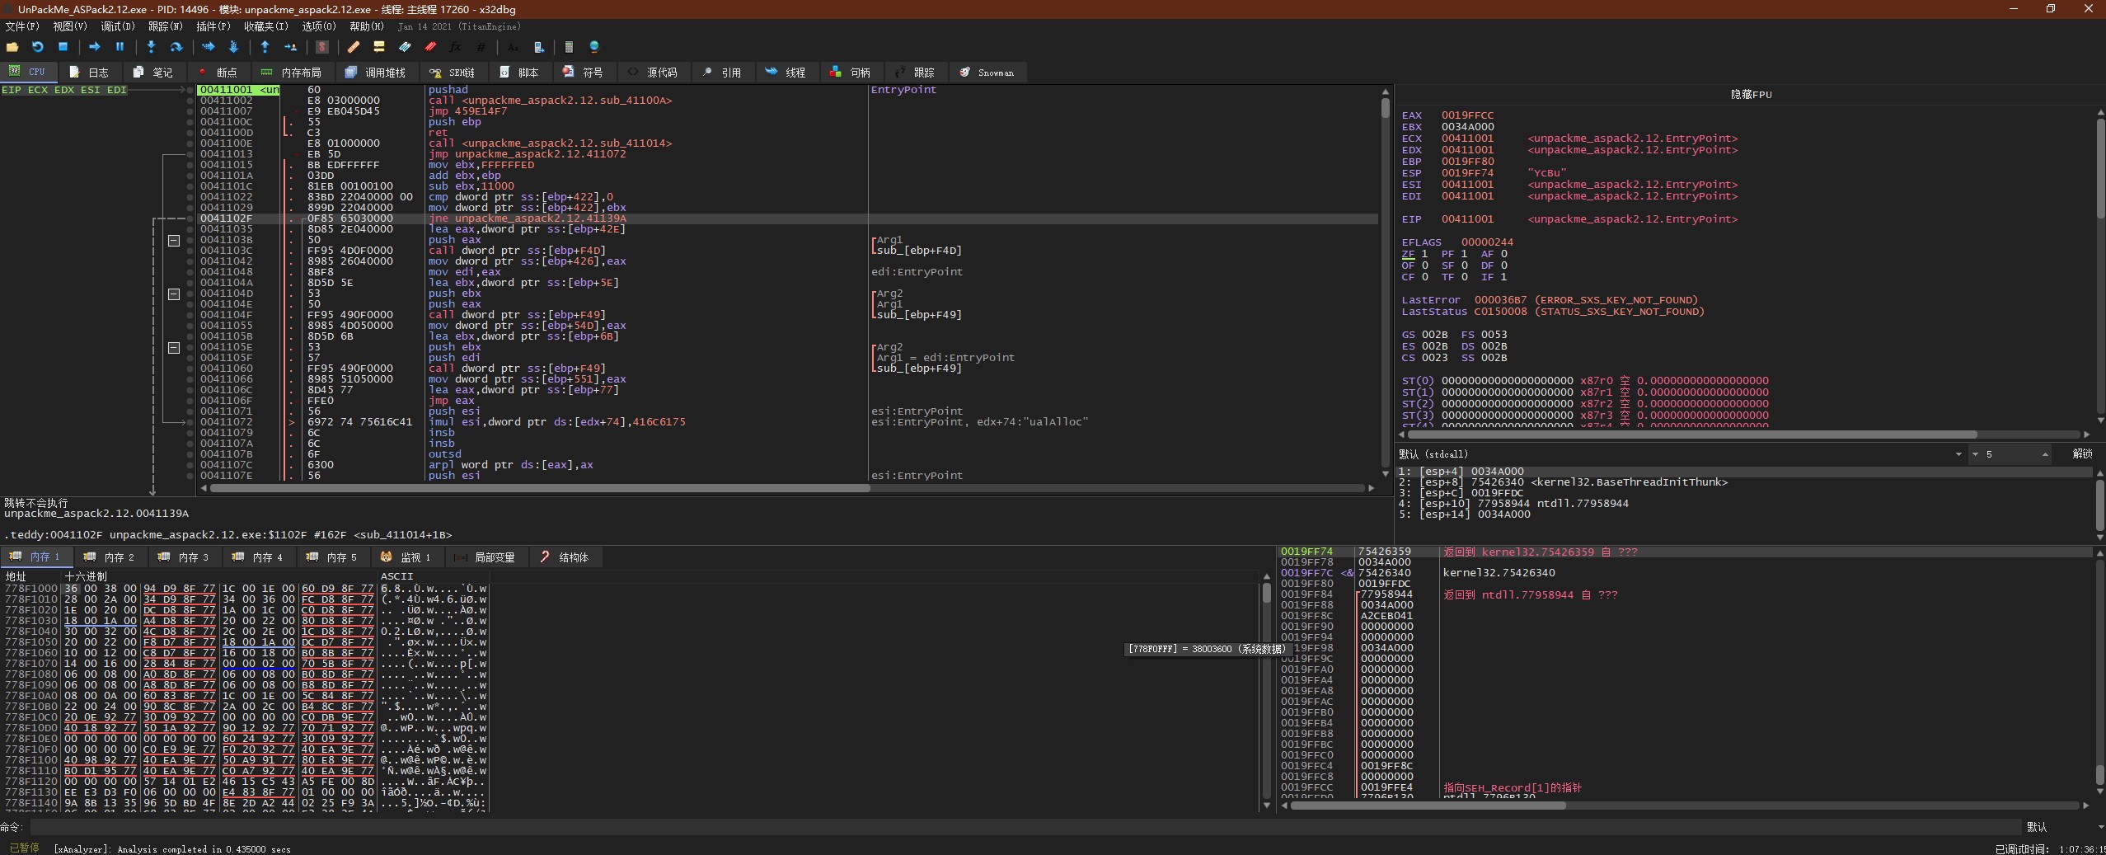
Task: Click the Step Over icon
Action: click(176, 47)
